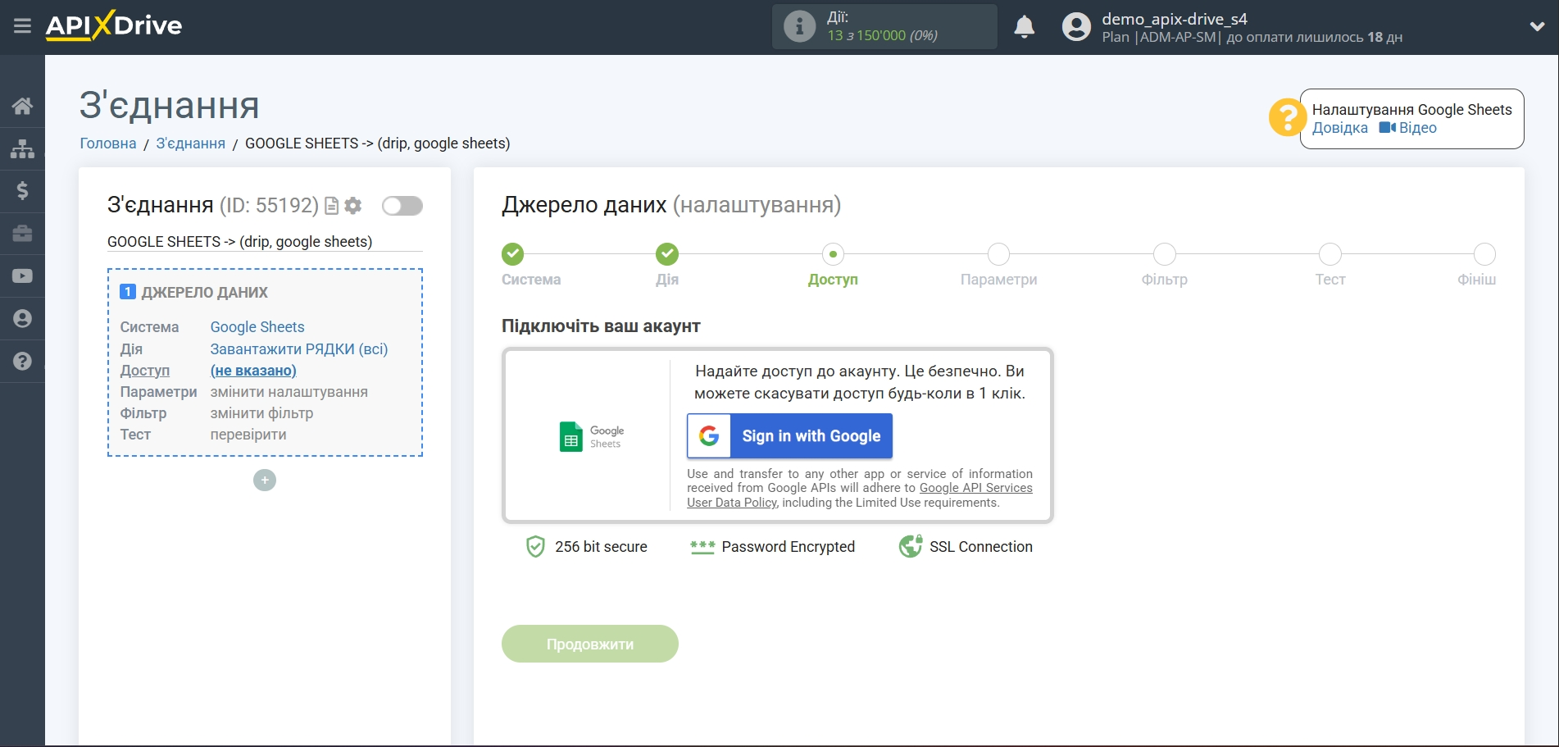Click the (не вказано) access link
The image size is (1559, 747).
(253, 371)
